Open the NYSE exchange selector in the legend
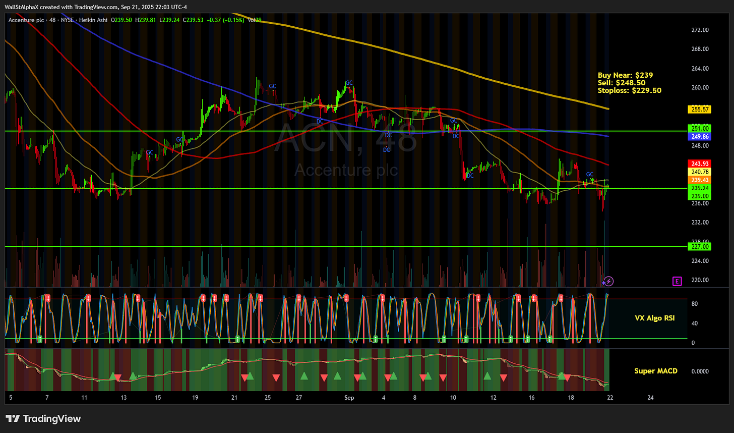The height and width of the screenshot is (433, 734). [x=67, y=20]
